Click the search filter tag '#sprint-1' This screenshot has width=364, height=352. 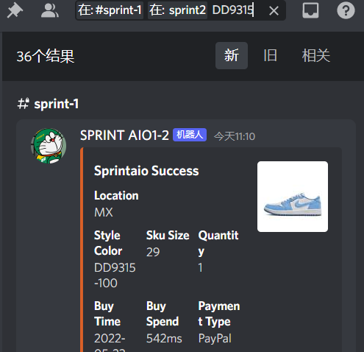coord(110,10)
